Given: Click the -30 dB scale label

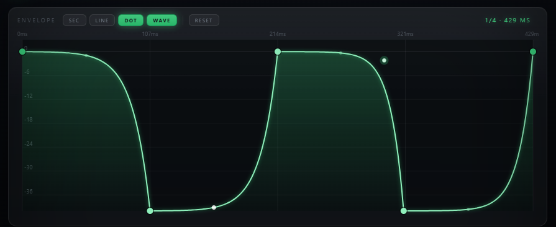Looking at the screenshot, I should [x=29, y=167].
